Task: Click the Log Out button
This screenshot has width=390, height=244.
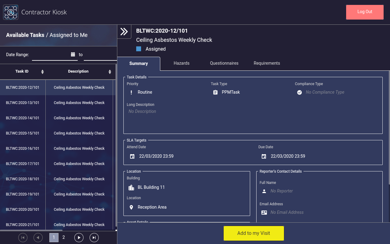Action: (x=365, y=12)
